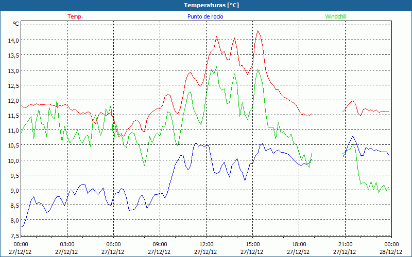Click the 10,5 y-axis value
This screenshot has width=412, height=257.
pos(14,145)
